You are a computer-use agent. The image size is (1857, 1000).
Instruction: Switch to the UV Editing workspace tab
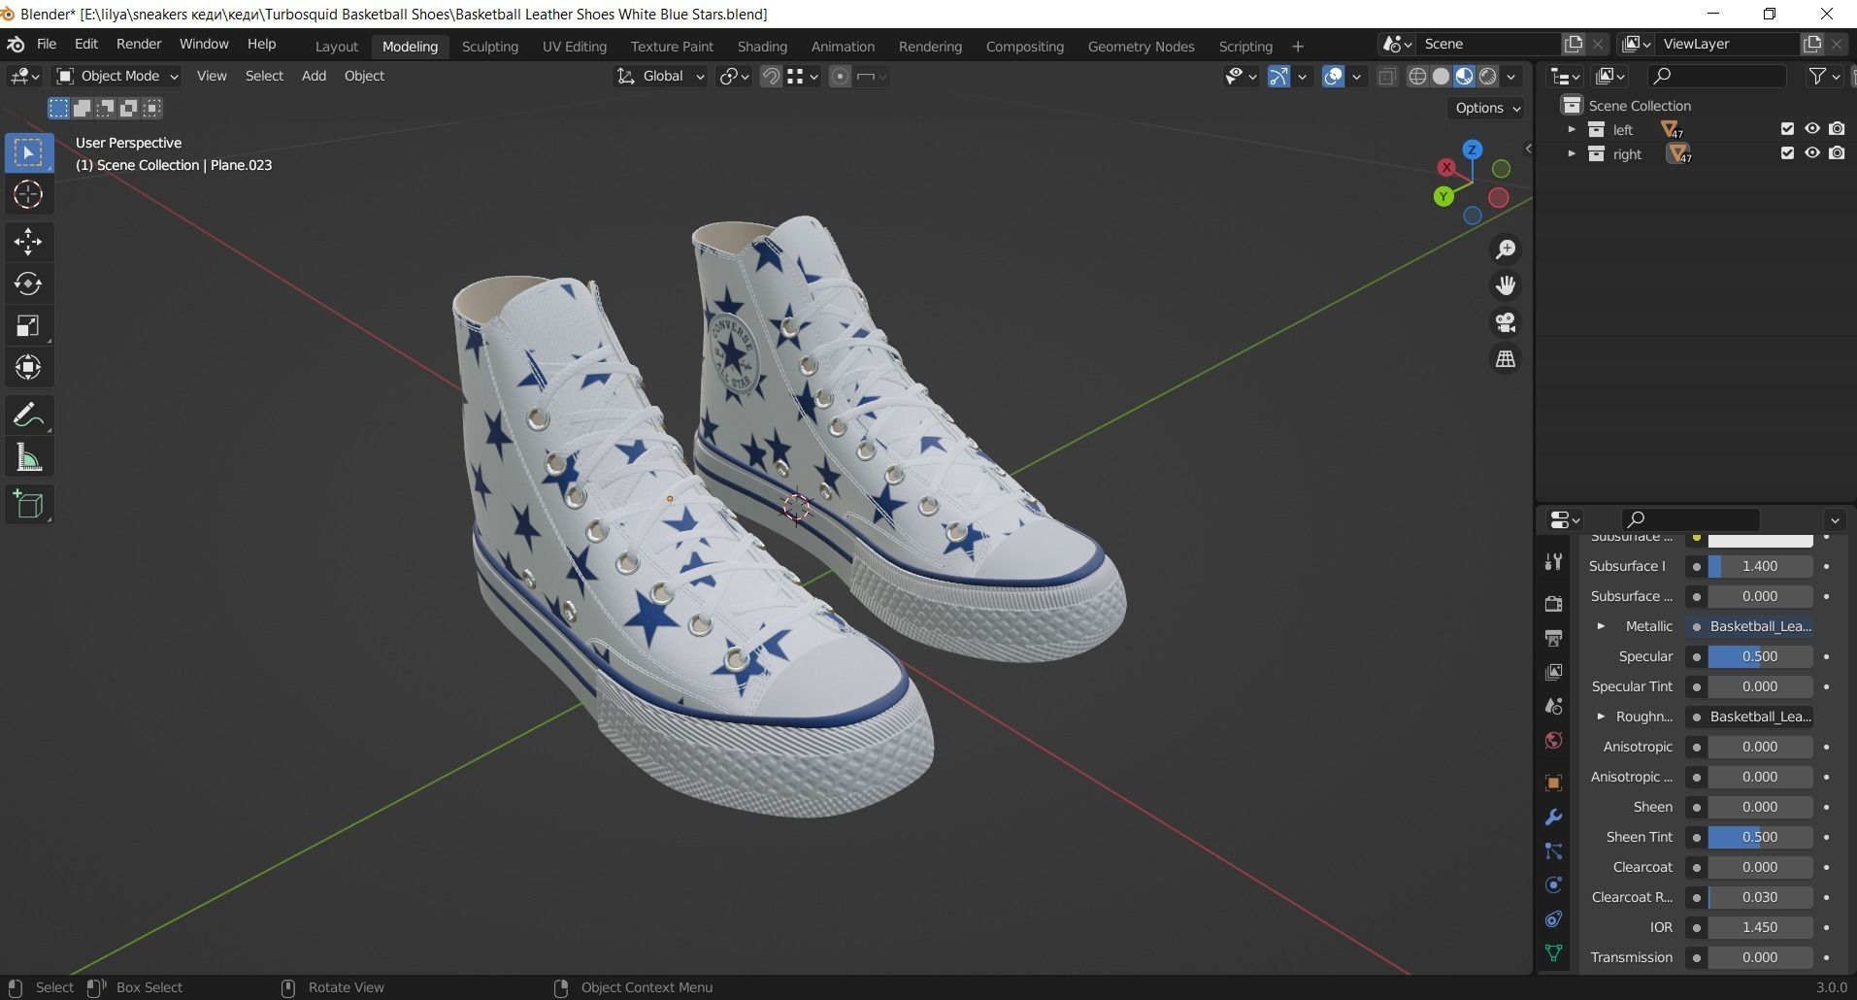[x=574, y=46]
